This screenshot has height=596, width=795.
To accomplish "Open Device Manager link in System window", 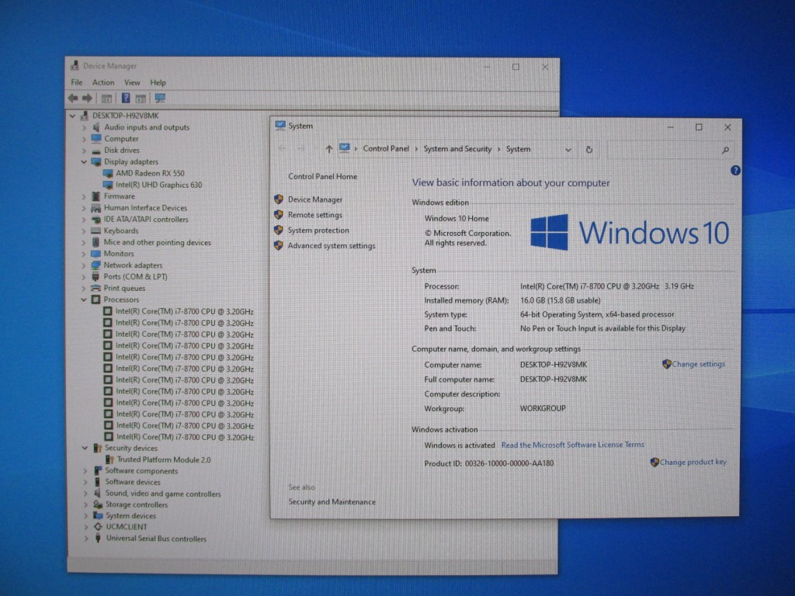I will [315, 199].
